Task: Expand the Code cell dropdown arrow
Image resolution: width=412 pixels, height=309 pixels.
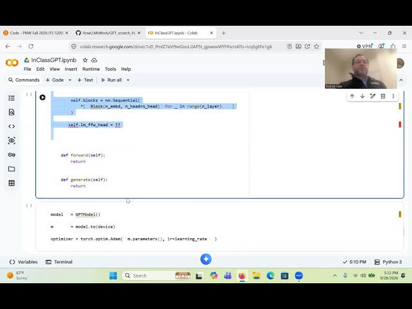Action: coord(70,80)
